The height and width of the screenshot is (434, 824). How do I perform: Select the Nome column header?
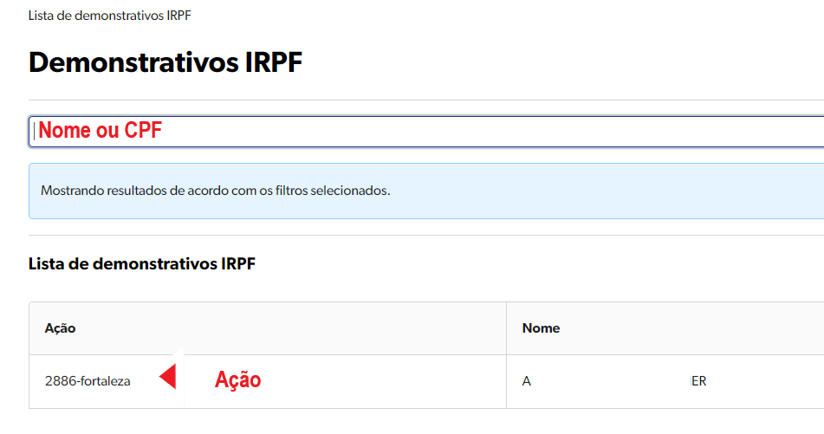(541, 328)
